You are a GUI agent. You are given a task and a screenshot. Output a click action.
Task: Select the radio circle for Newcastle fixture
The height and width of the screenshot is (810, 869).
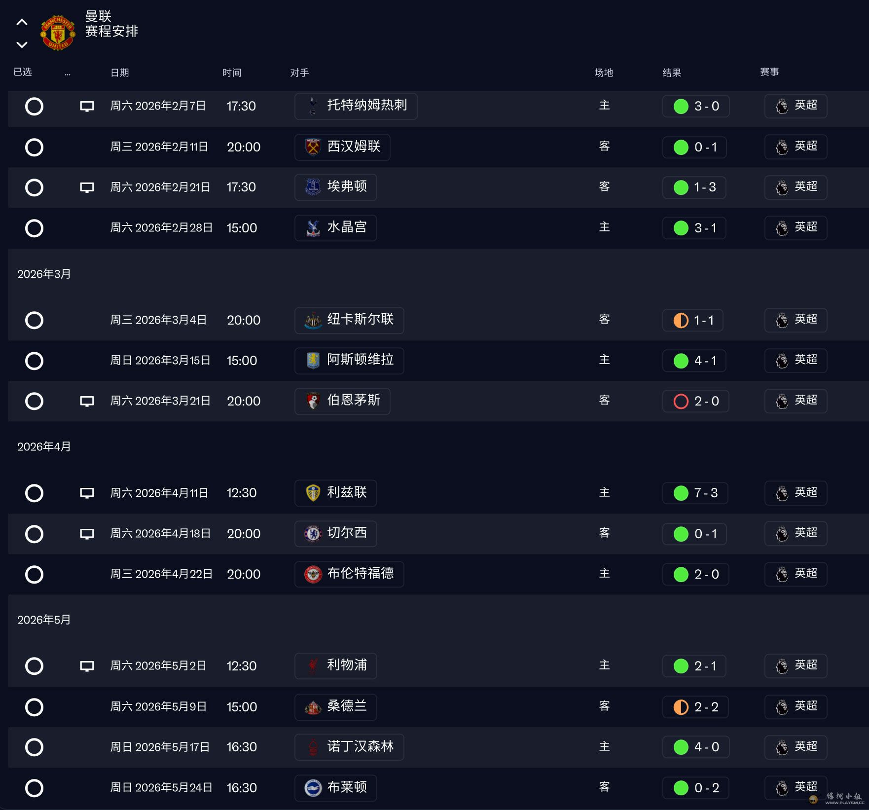(x=34, y=320)
